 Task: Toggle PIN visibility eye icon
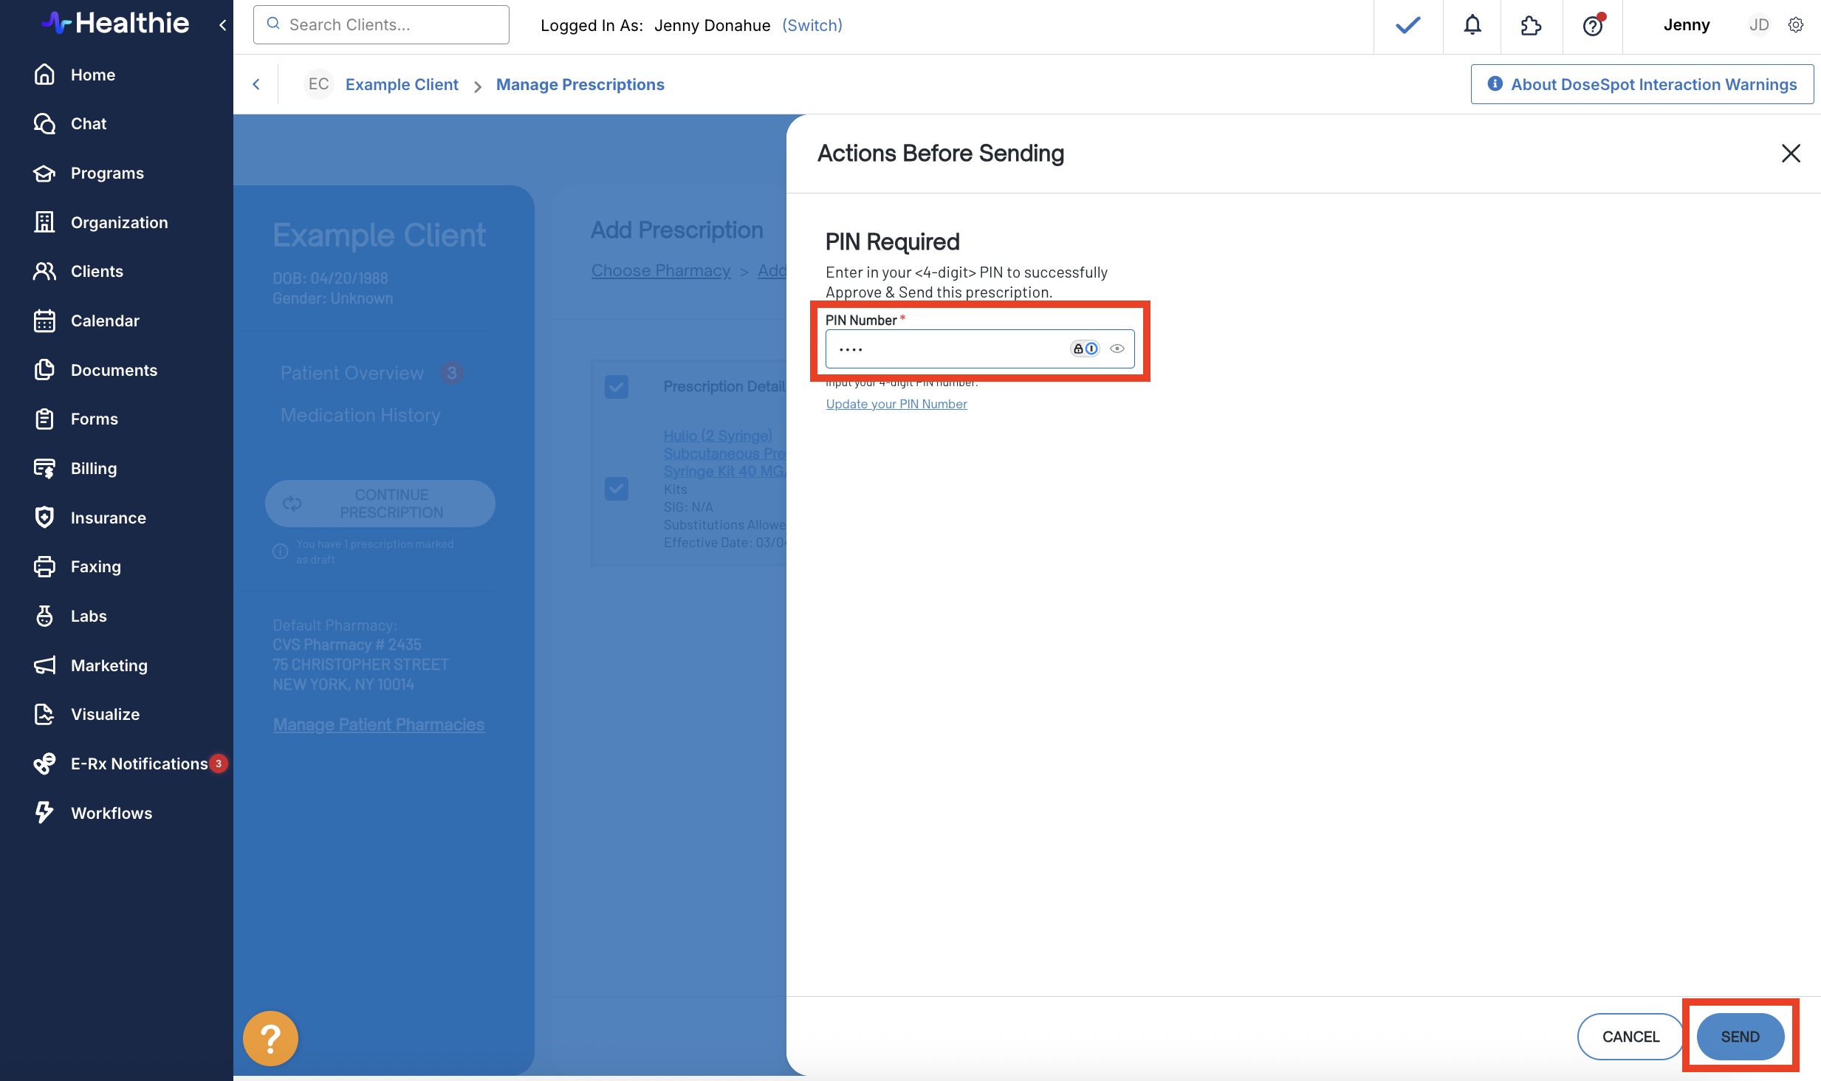pos(1117,349)
